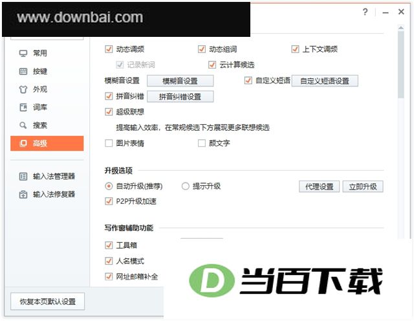
Task: Open the 模糊音设置 button
Action: point(180,81)
